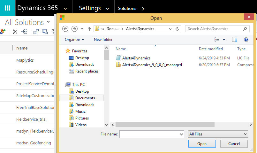Click the navigation pane scroll up arrow
This screenshot has height=153, width=257.
point(106,48)
